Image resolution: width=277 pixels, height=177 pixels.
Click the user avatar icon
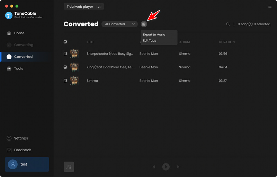click(x=13, y=164)
